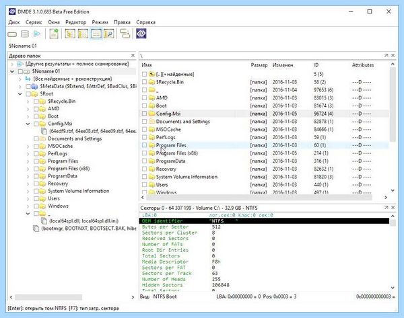Undock the sector editor panel
Screen dimensions: 404x318
386,207
